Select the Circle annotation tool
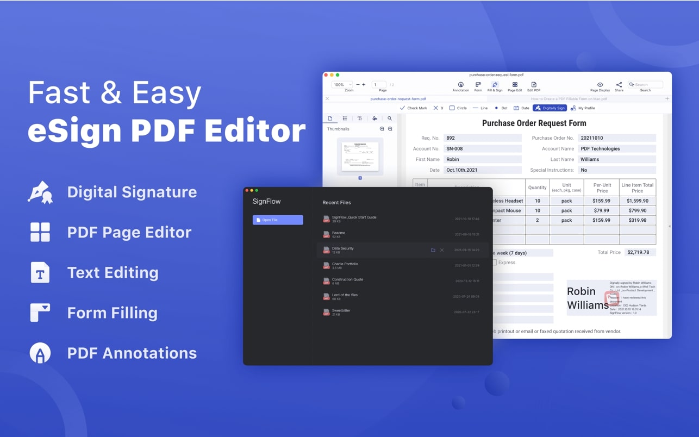The width and height of the screenshot is (699, 437). click(x=457, y=108)
